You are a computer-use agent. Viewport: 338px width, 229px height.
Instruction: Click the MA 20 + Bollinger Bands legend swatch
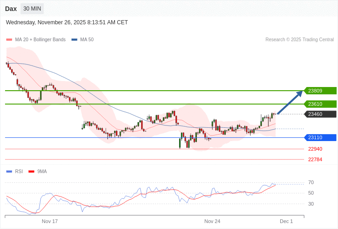9,40
